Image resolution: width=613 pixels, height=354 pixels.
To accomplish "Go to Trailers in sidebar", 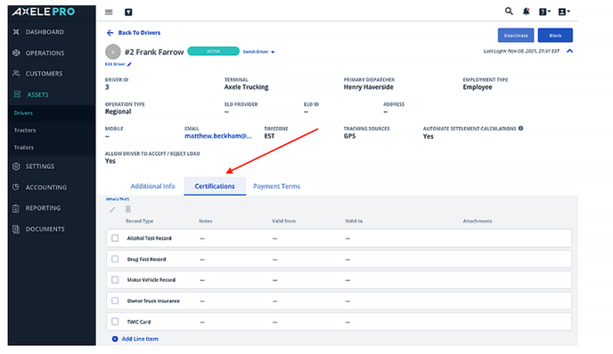I will coord(24,147).
